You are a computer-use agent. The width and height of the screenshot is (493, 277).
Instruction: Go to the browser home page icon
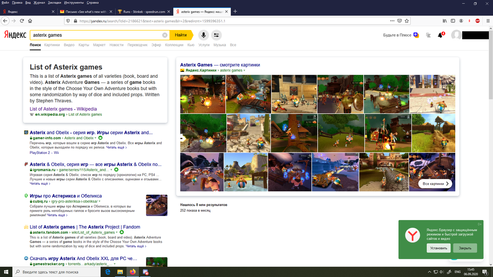(x=30, y=21)
